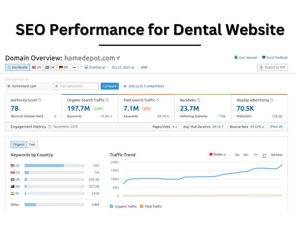Click the 110K Referring Domains value
The width and height of the screenshot is (300, 225).
coord(222,116)
